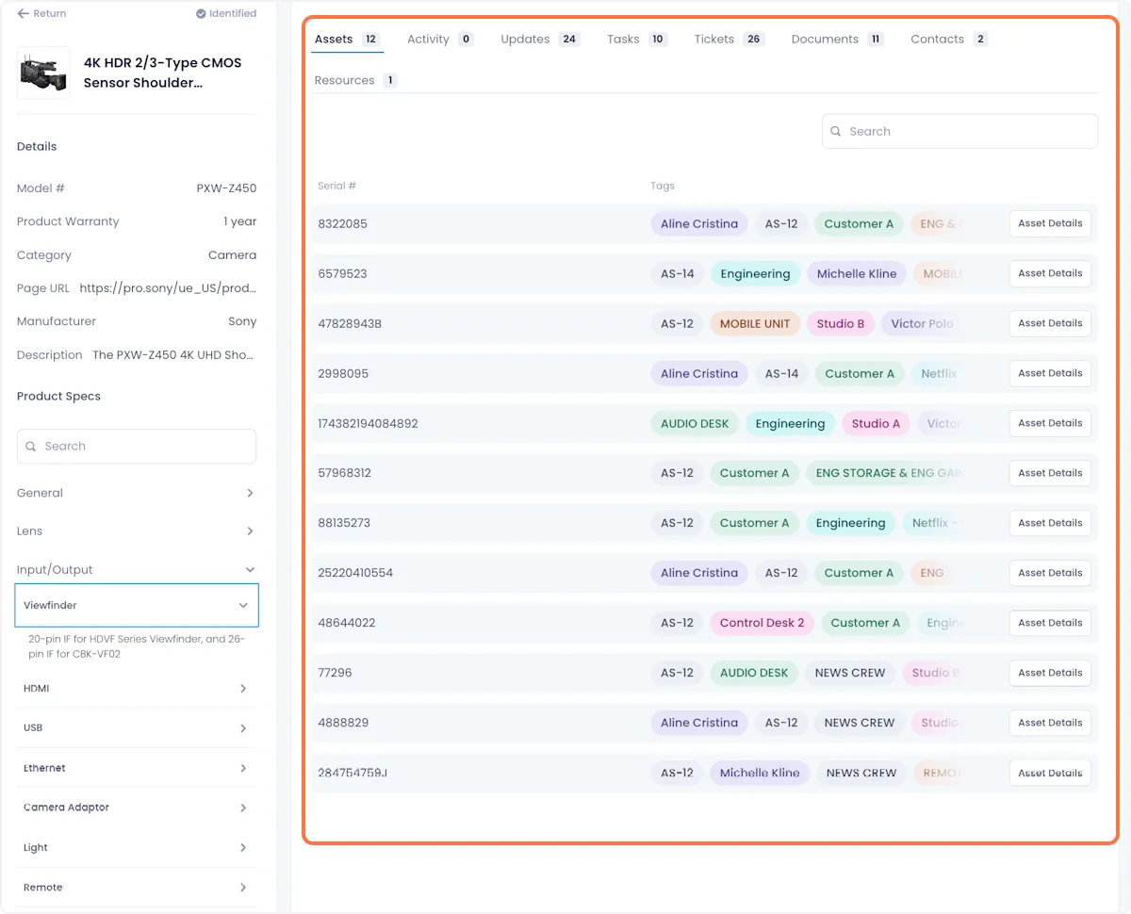Open Asset Details for serial 2998095

click(1050, 374)
